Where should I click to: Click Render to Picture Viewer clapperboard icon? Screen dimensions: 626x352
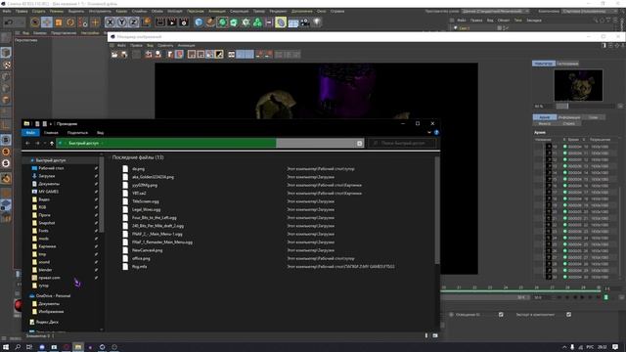172,22
